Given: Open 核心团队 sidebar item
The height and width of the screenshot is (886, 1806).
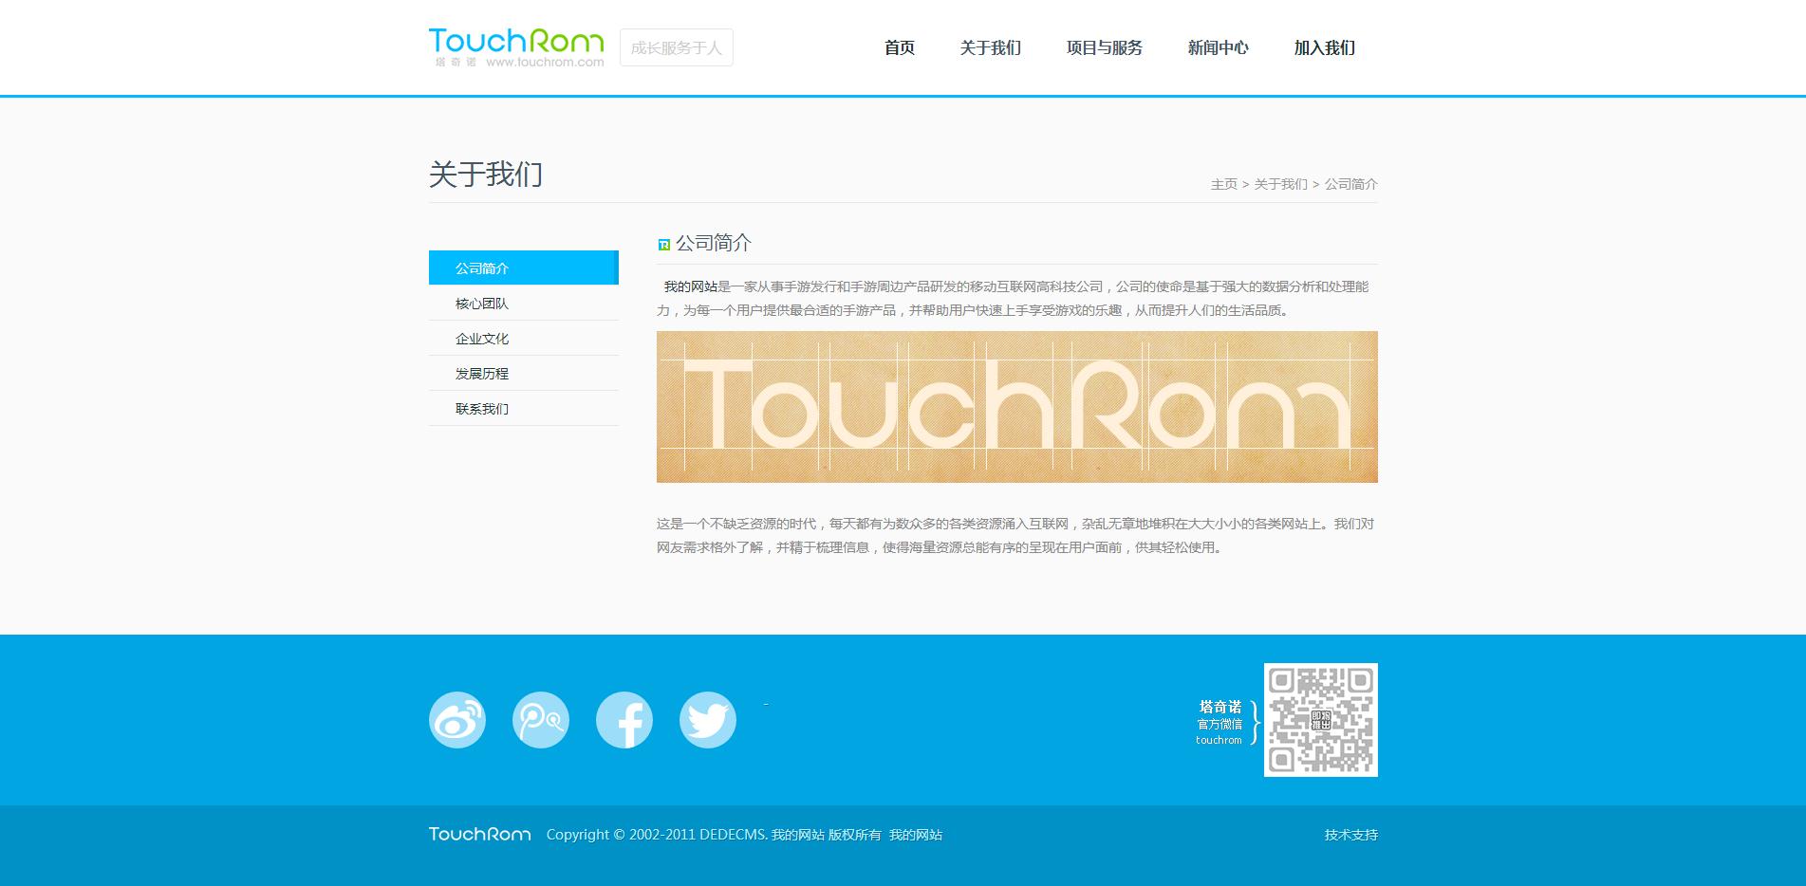Looking at the screenshot, I should click(x=482, y=304).
